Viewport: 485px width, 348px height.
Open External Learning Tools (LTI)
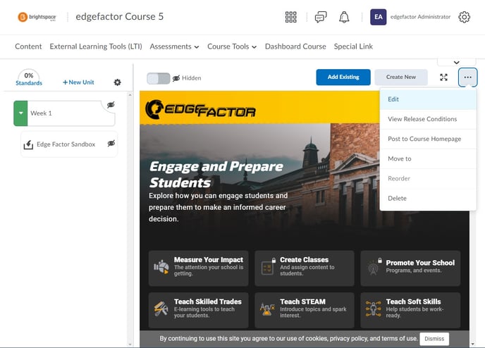(x=96, y=46)
